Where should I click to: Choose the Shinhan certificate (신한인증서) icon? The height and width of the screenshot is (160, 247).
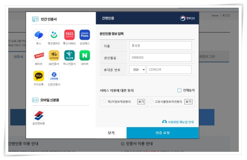tap(54, 76)
